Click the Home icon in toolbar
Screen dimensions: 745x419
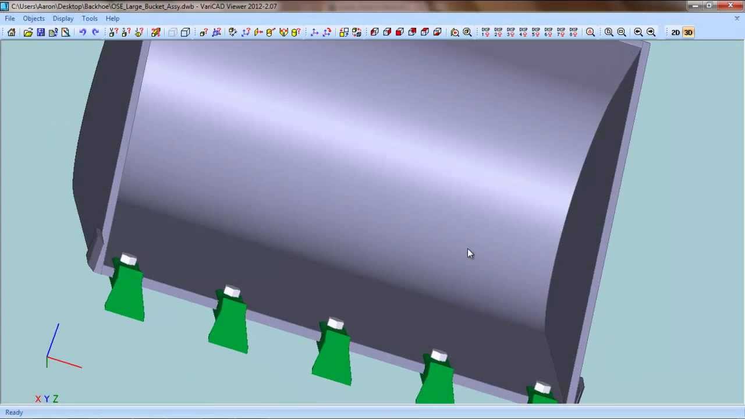tap(12, 33)
